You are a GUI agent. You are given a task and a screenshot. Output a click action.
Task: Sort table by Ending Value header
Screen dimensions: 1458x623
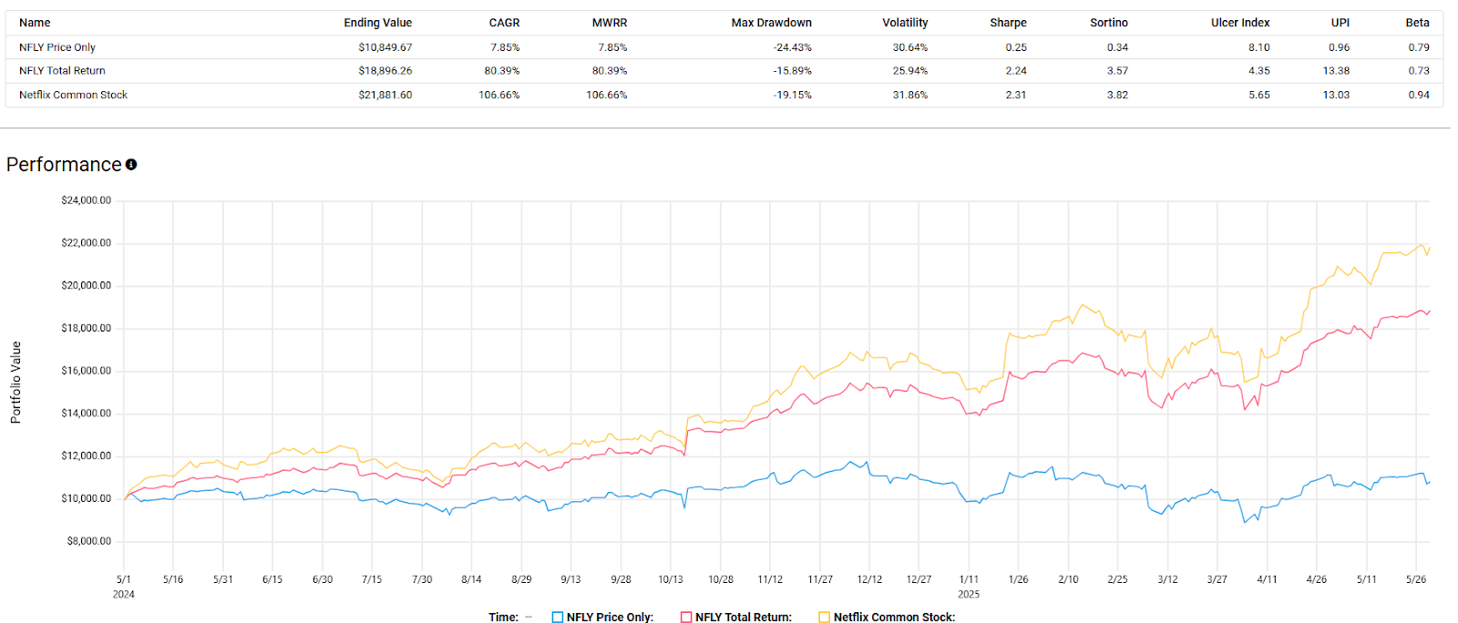tap(378, 23)
